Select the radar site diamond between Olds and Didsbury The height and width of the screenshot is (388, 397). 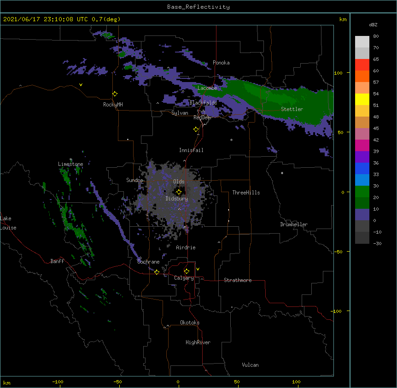pyautogui.click(x=179, y=192)
